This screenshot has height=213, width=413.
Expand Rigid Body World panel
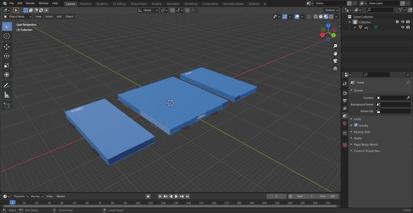(366, 144)
